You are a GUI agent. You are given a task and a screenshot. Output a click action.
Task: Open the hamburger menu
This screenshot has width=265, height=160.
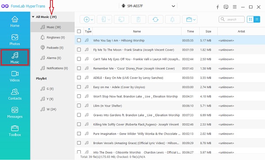(235, 7)
